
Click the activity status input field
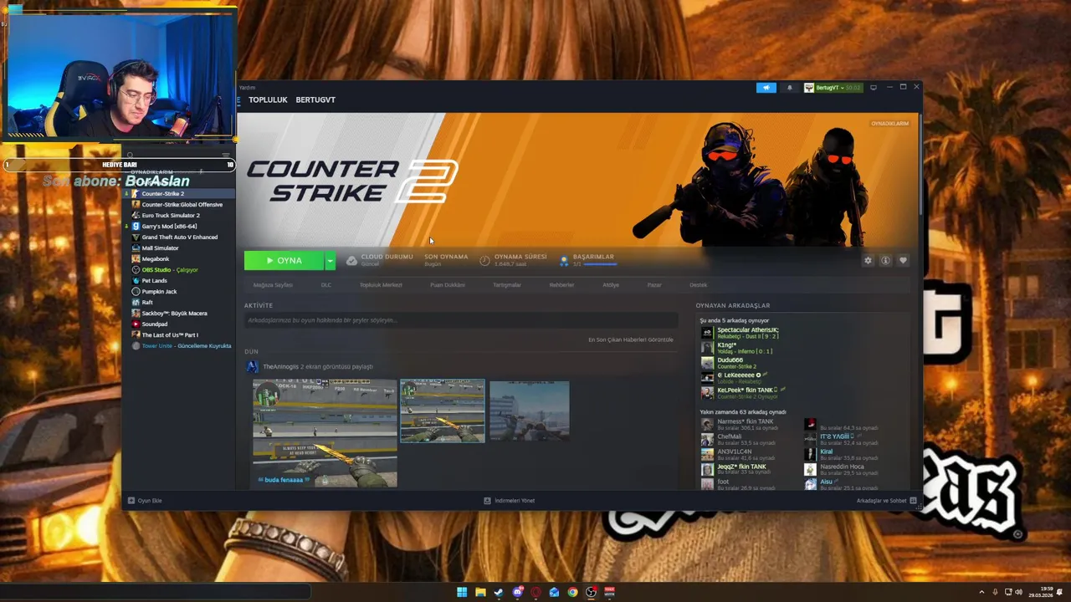click(x=461, y=320)
